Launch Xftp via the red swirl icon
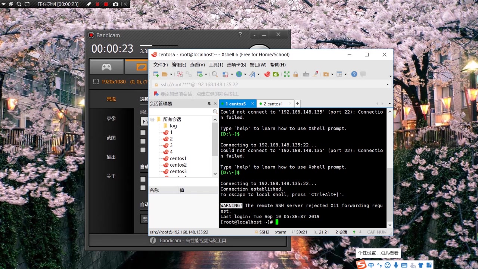Screen dimensions: 478x269 [x=267, y=74]
